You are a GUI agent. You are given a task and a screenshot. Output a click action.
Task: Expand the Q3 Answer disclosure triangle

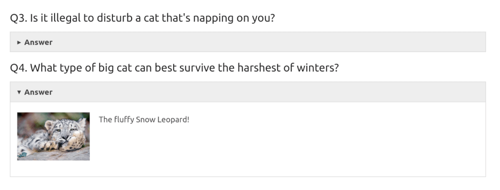click(19, 42)
